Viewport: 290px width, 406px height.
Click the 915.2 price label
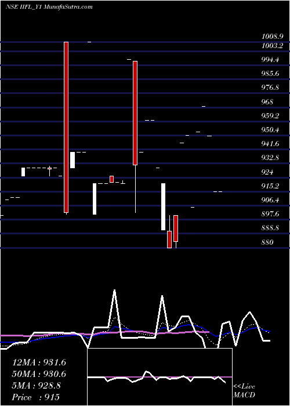271,186
